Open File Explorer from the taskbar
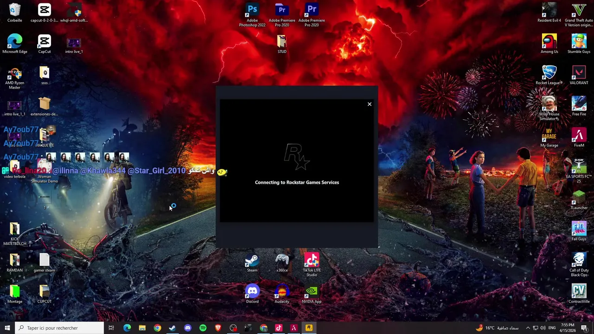Screen dimensions: 594x334 click(x=142, y=328)
